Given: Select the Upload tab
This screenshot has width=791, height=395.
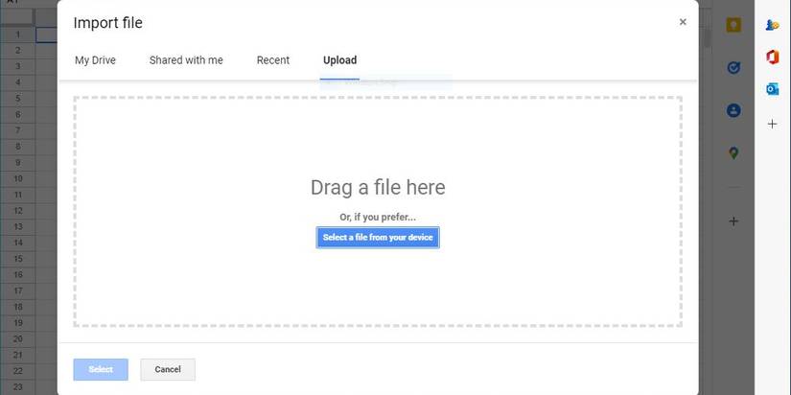Looking at the screenshot, I should pos(340,60).
